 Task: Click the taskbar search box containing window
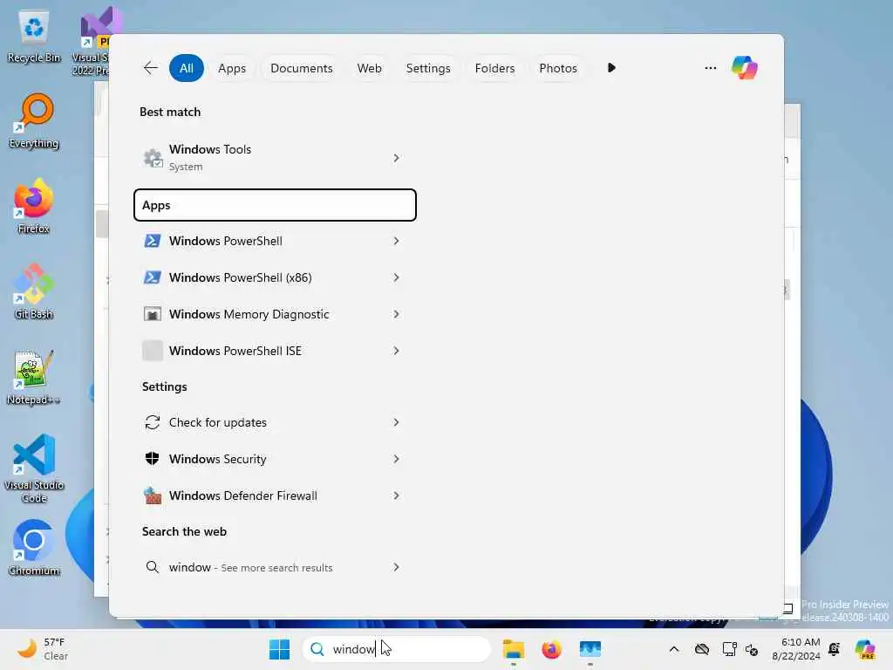click(397, 649)
